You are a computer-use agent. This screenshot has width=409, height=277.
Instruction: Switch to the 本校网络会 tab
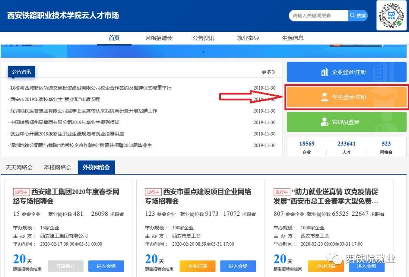click(58, 167)
